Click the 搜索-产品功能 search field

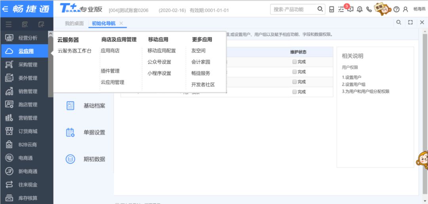coord(293,9)
